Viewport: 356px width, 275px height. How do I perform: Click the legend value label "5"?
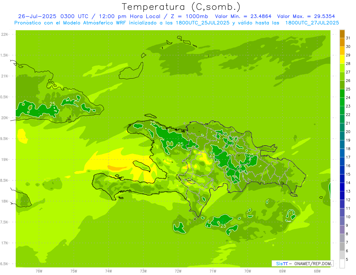(347, 260)
